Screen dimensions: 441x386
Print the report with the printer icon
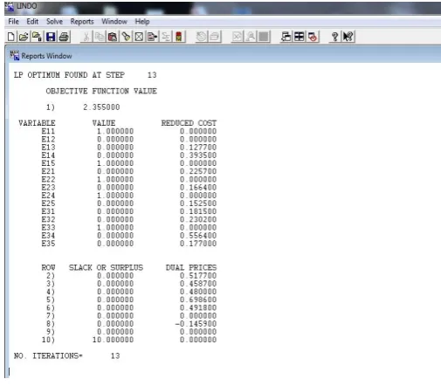(x=64, y=37)
